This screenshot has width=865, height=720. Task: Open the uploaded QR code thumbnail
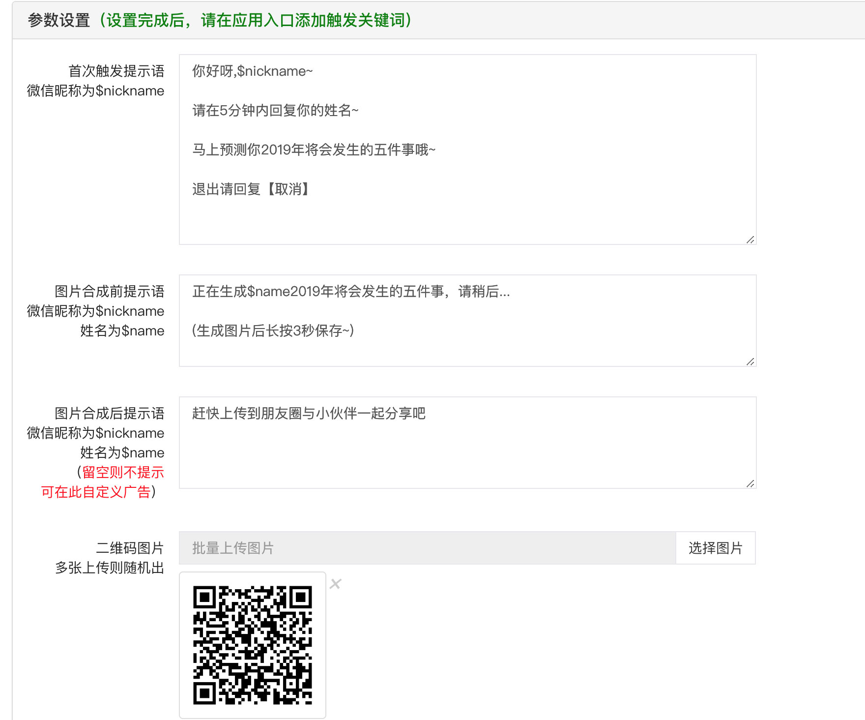coord(252,645)
